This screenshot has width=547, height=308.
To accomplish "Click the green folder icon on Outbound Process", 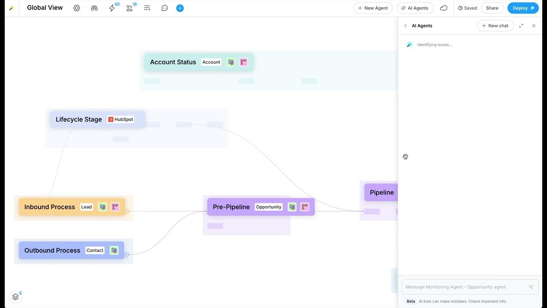I will (114, 250).
